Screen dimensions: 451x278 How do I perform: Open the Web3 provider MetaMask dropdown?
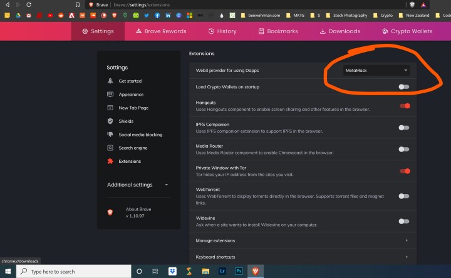[x=376, y=70]
